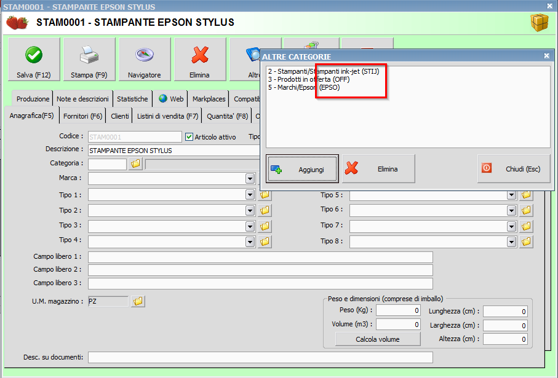This screenshot has height=378, width=558.
Task: Click the Altezza (cm) input field
Action: [x=505, y=339]
